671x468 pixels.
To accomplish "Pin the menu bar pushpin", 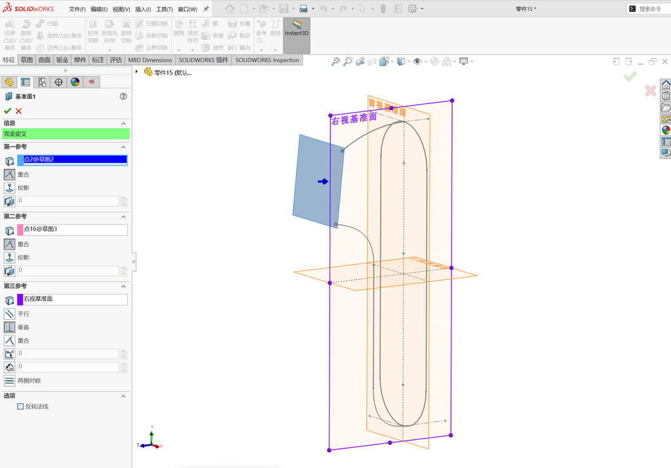I will coord(206,9).
